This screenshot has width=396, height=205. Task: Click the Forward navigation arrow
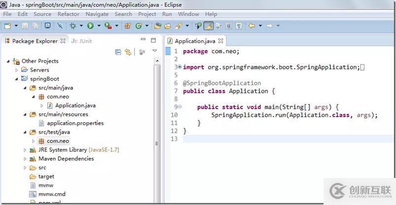(x=269, y=26)
